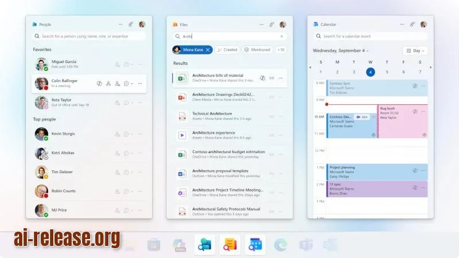Click the Files search field containing Archi
Image resolution: width=459 pixels, height=258 pixels.
tap(229, 36)
